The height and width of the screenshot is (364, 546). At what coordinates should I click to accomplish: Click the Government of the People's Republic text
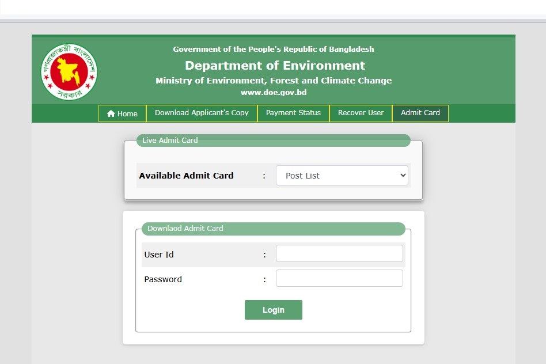click(273, 49)
